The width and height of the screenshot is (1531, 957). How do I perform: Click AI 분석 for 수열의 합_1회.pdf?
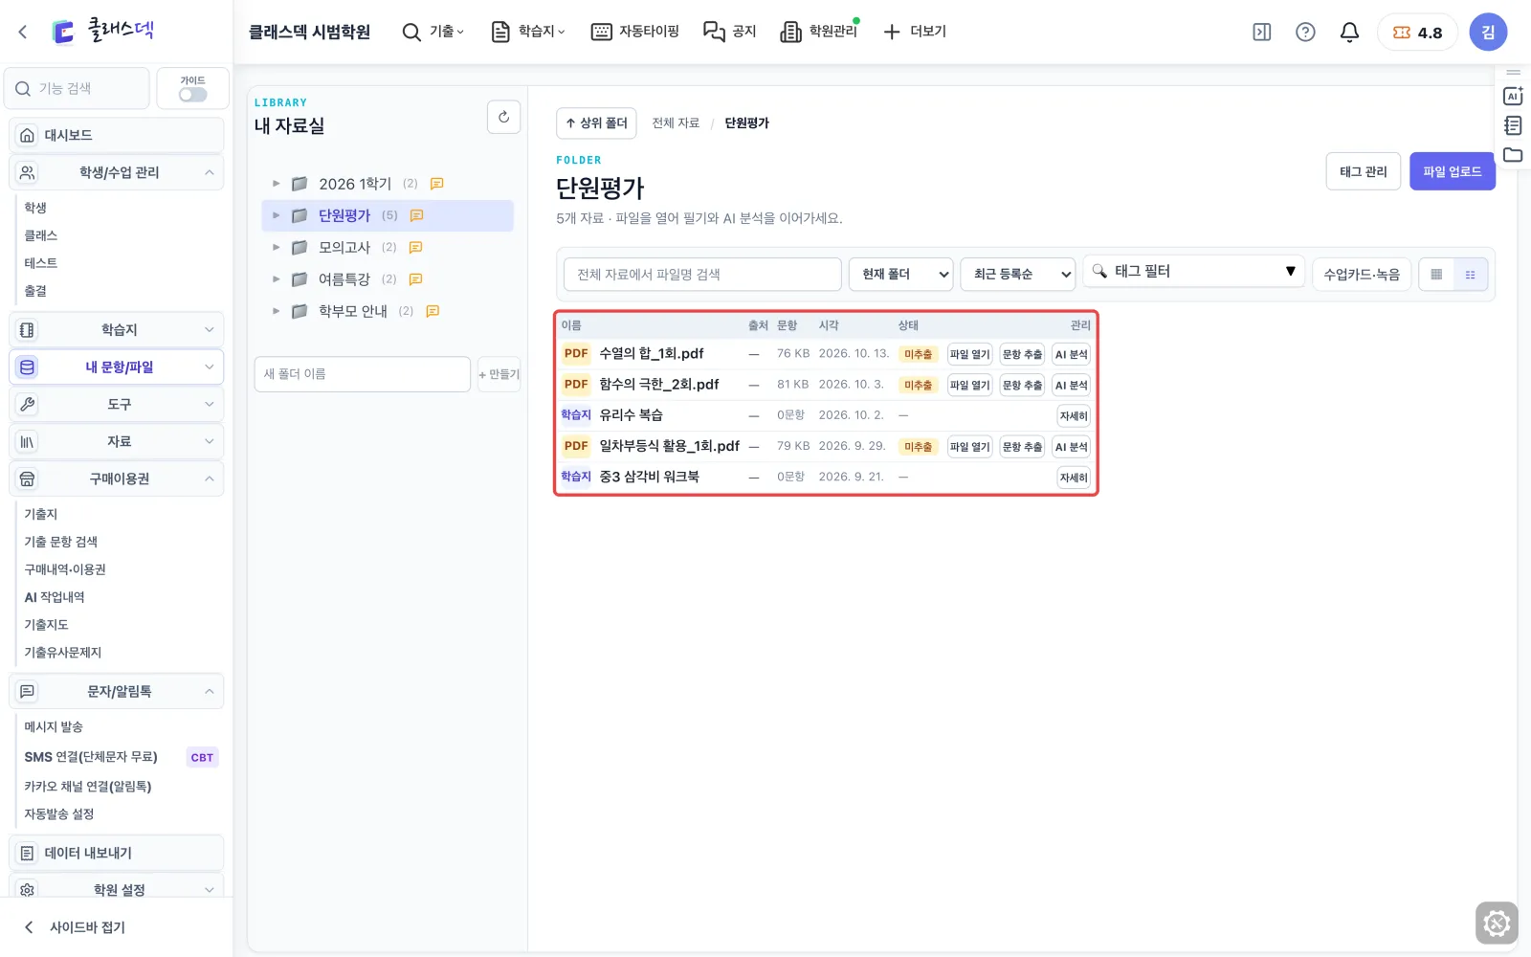click(1071, 355)
